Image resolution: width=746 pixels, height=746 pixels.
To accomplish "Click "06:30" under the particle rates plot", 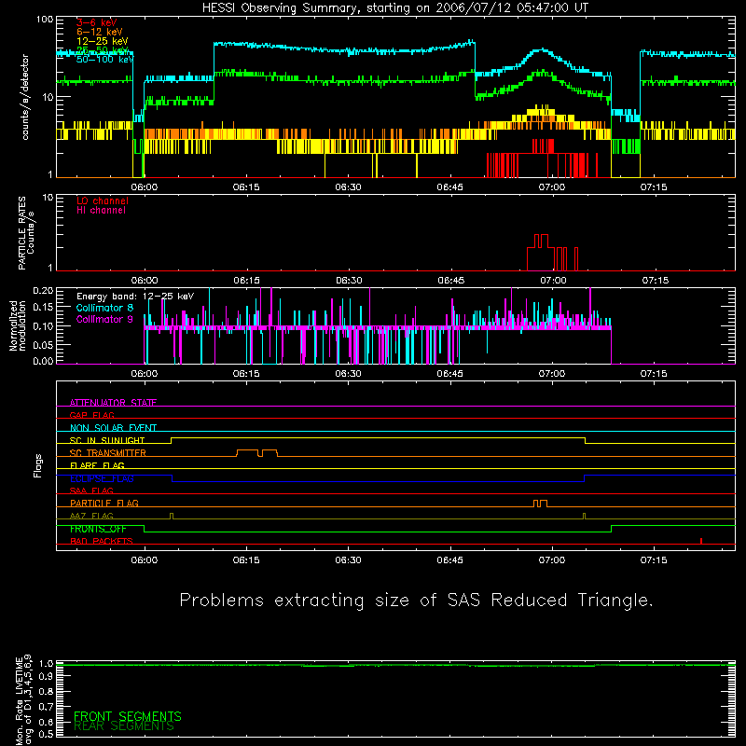I will (349, 281).
